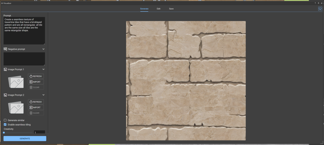Import an image for Image Prompt 1
Viewport: 324px width, 145px height.
coord(36,82)
